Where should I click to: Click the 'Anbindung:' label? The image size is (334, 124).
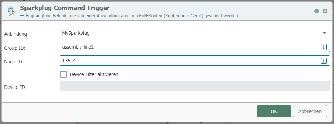pyautogui.click(x=17, y=34)
